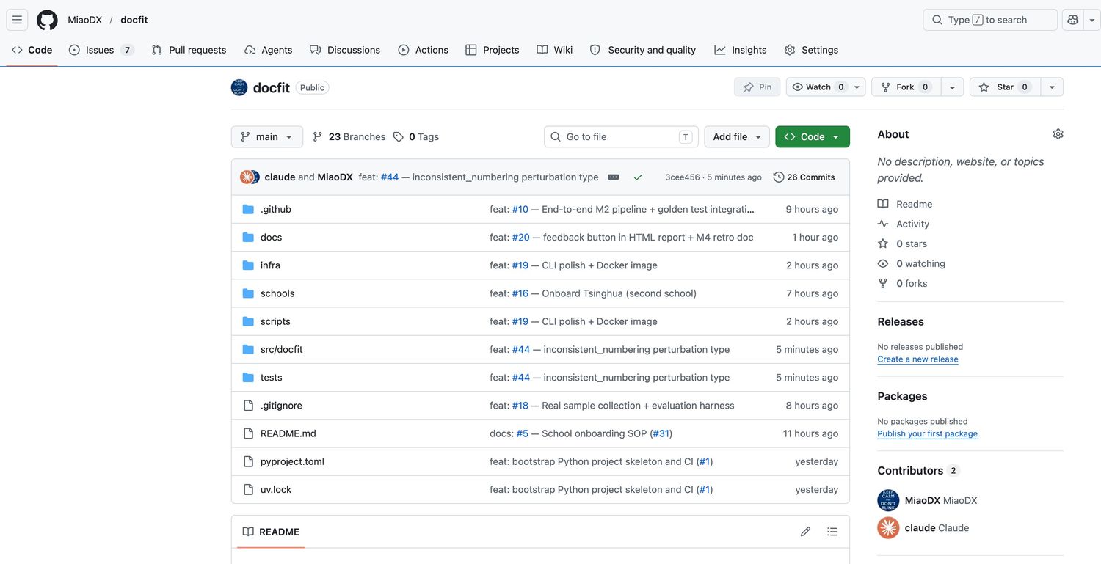Open the Add file dropdown

click(x=738, y=137)
